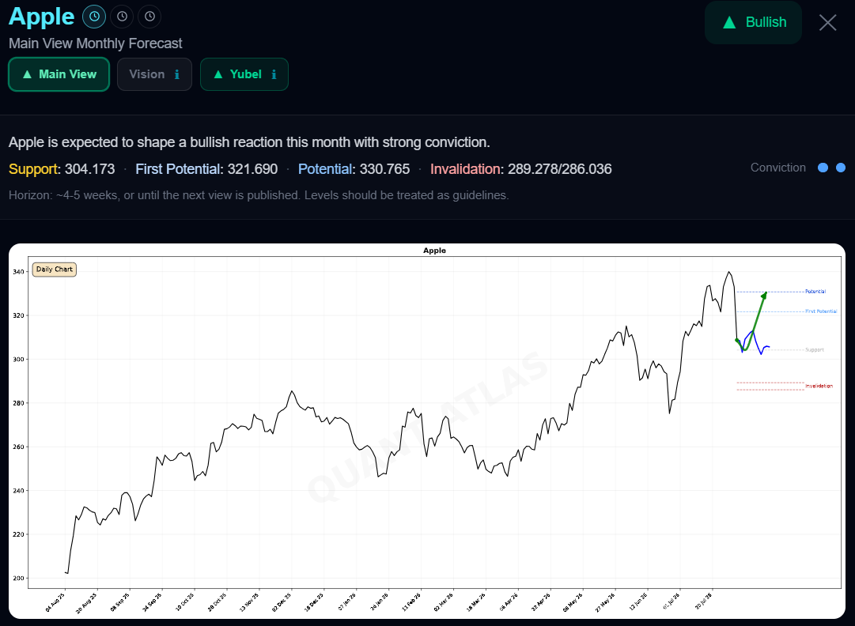Click the green triangle on Yubel tab
Viewport: 855px width, 626px height.
(218, 74)
